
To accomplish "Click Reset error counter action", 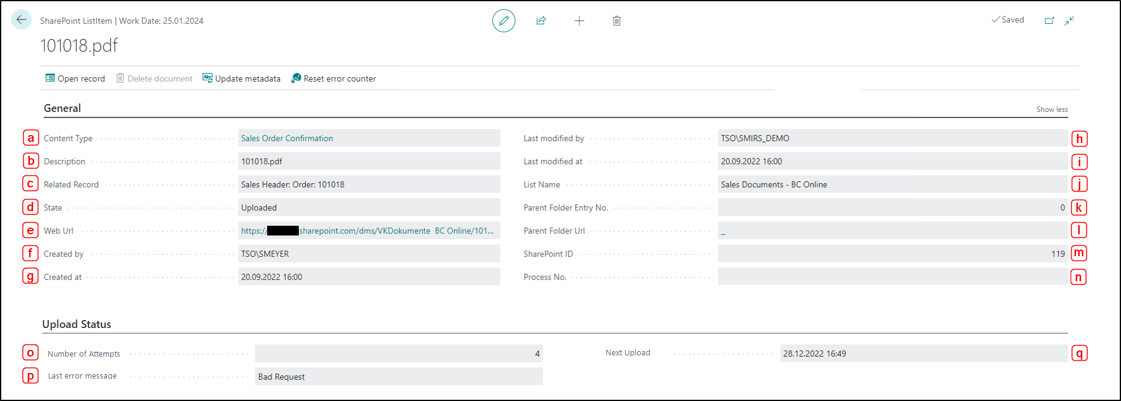I will click(x=334, y=78).
